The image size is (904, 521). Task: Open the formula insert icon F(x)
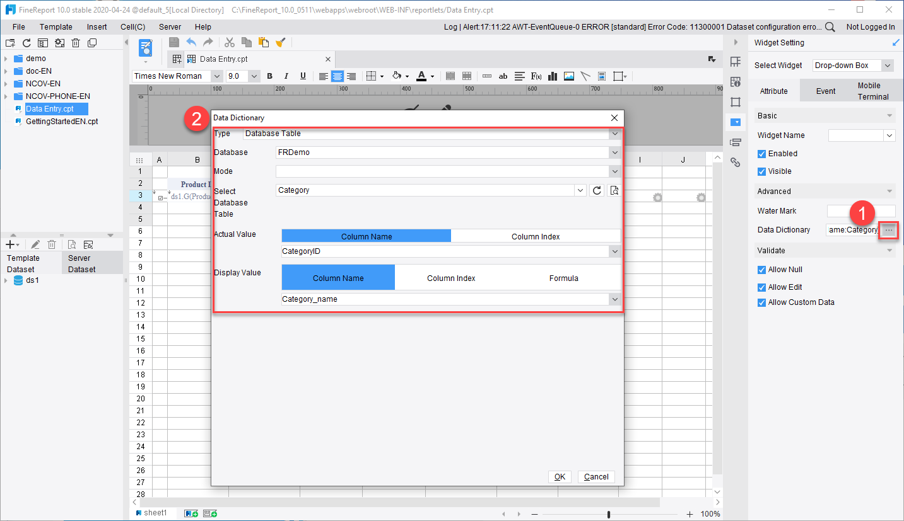536,76
